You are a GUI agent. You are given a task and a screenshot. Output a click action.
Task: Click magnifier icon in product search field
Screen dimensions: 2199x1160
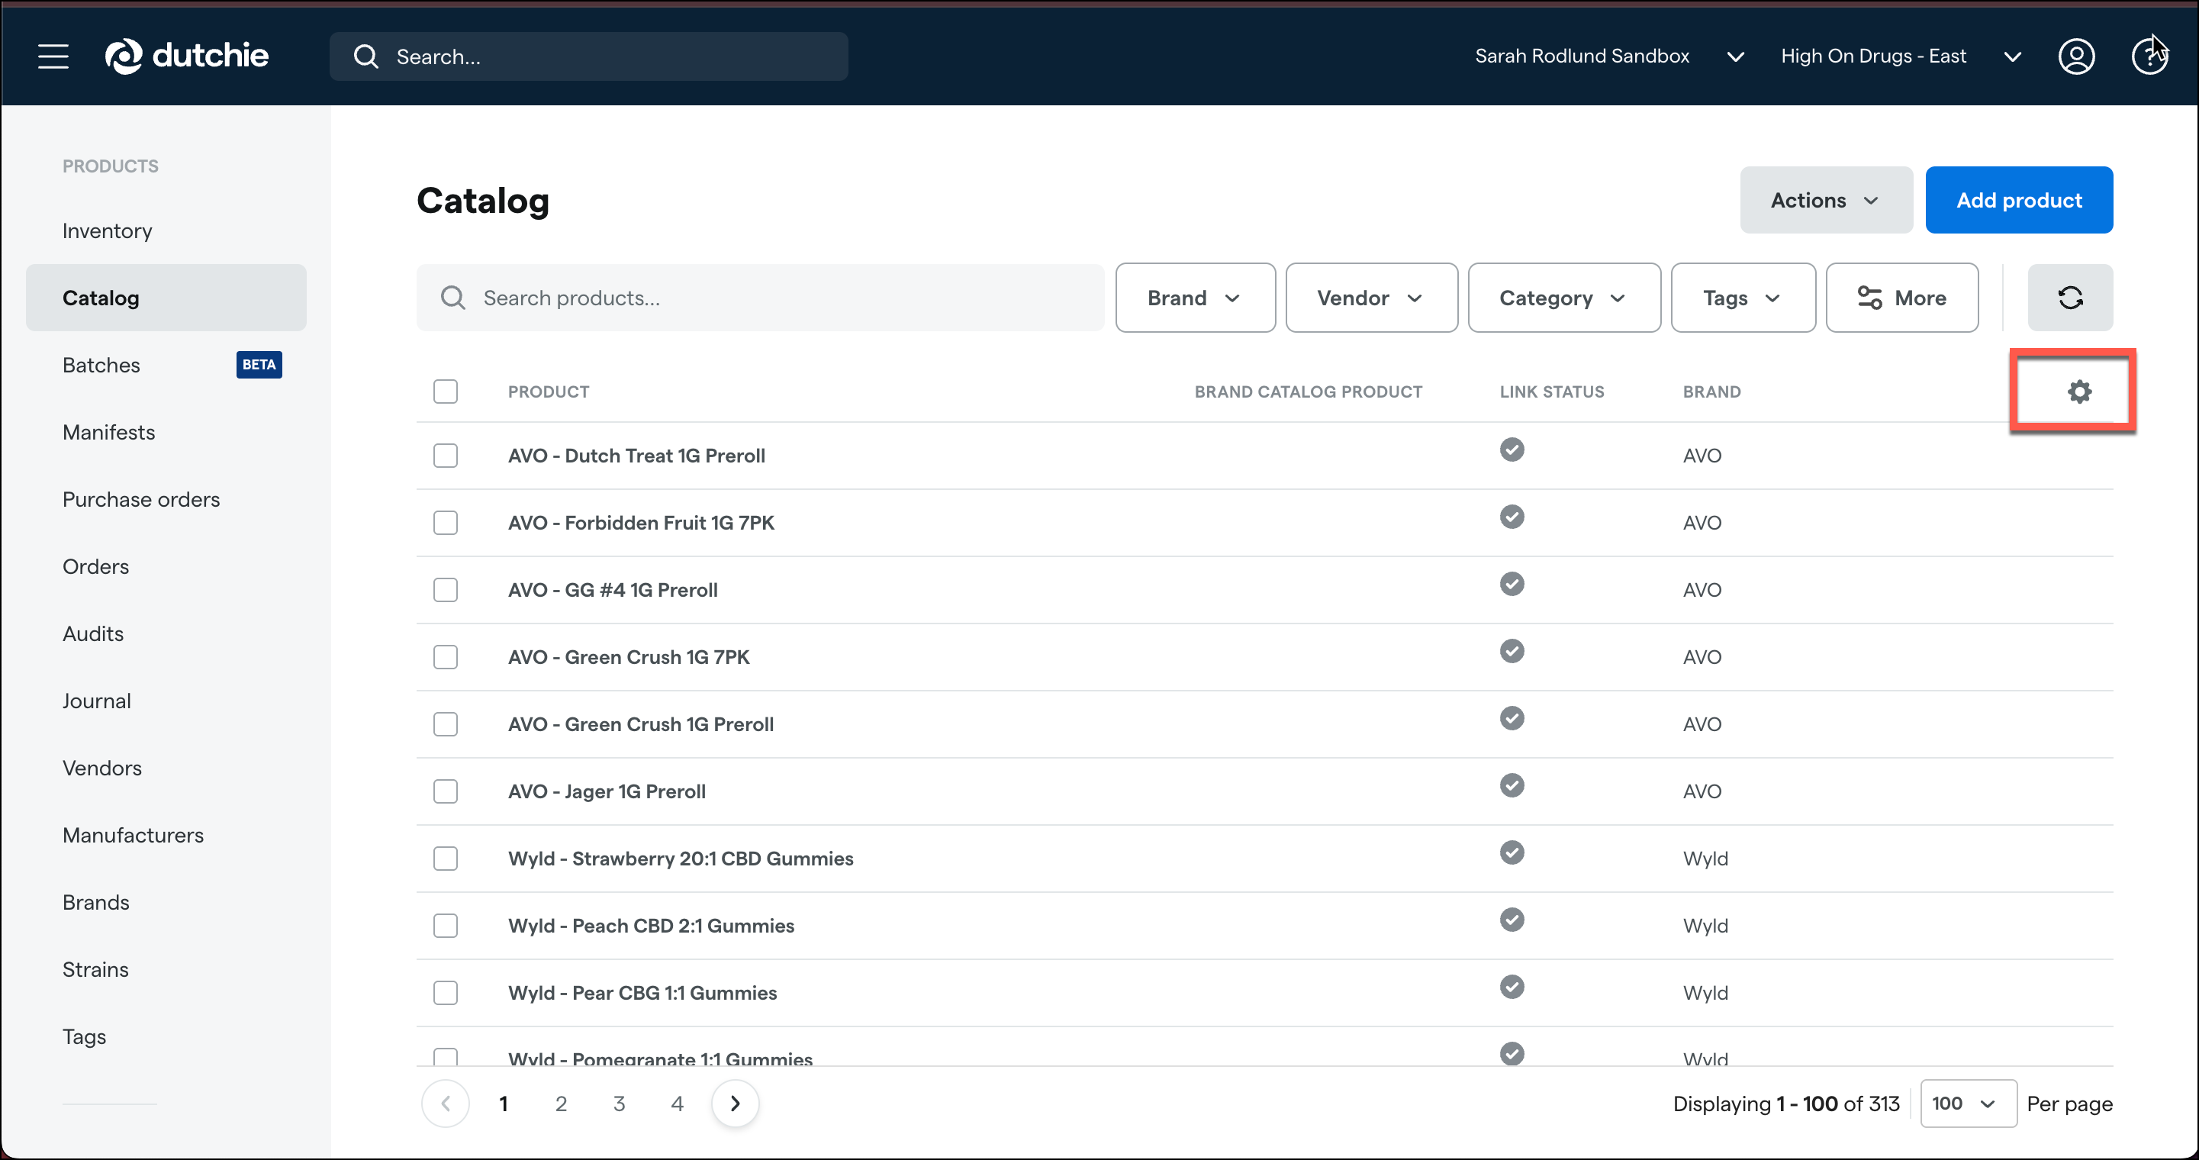point(452,298)
